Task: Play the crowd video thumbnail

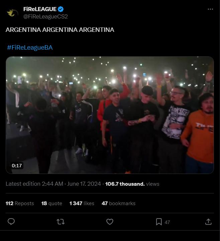Action: point(110,115)
